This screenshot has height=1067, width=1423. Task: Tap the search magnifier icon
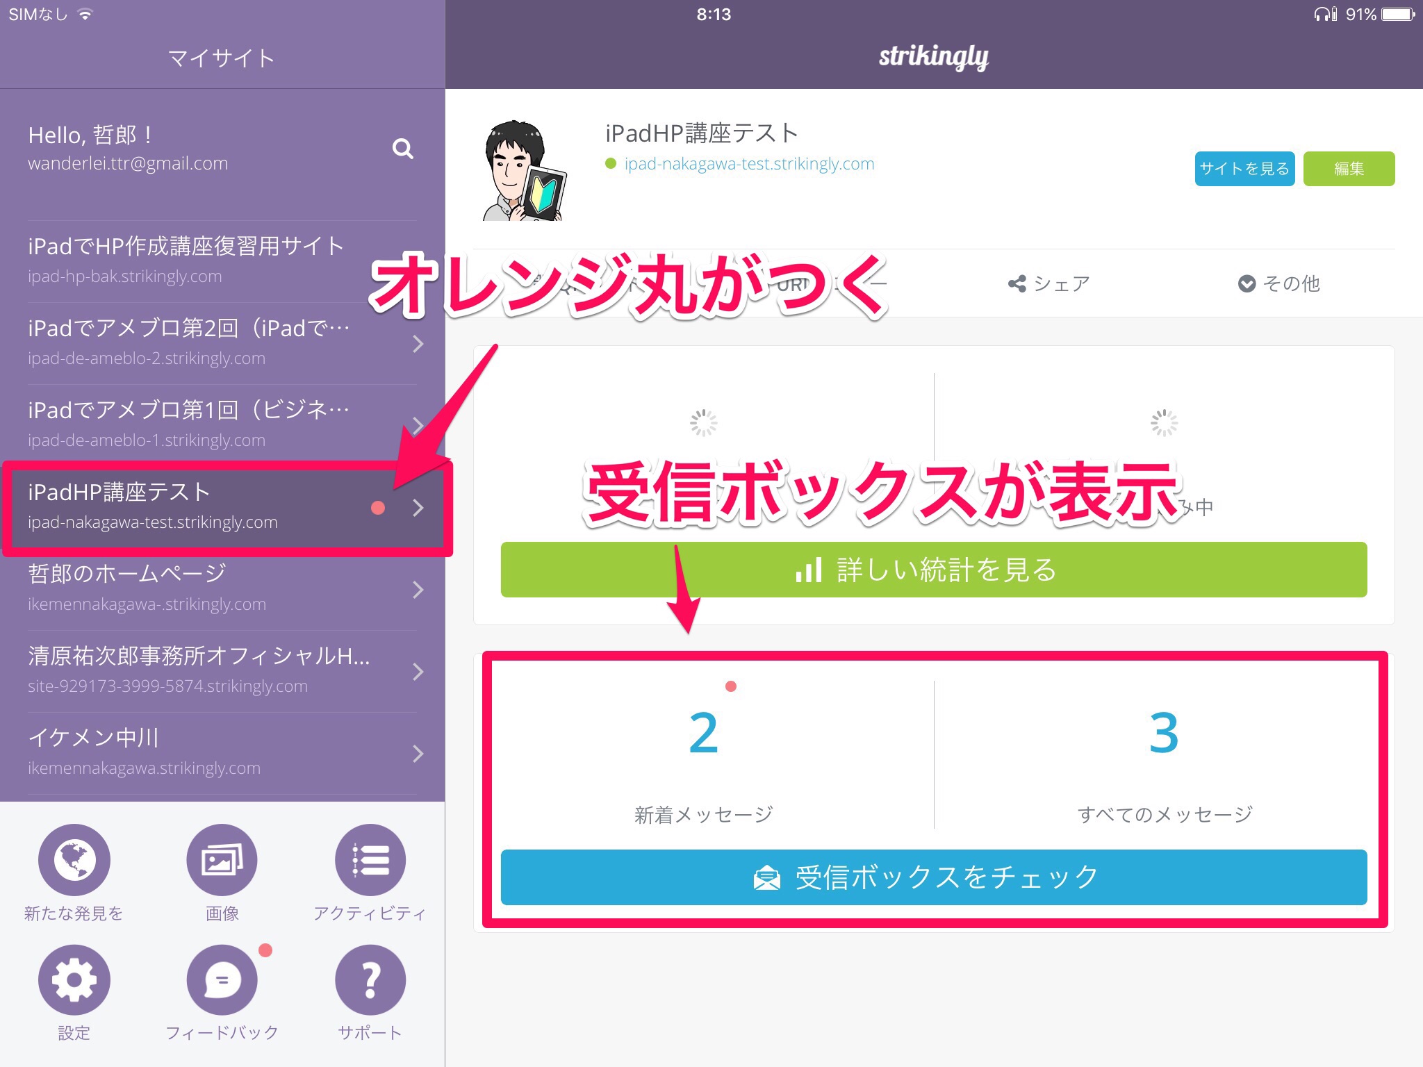(x=402, y=149)
